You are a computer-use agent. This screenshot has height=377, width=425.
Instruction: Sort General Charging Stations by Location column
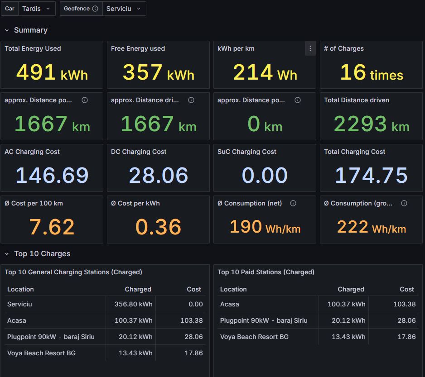pyautogui.click(x=20, y=289)
